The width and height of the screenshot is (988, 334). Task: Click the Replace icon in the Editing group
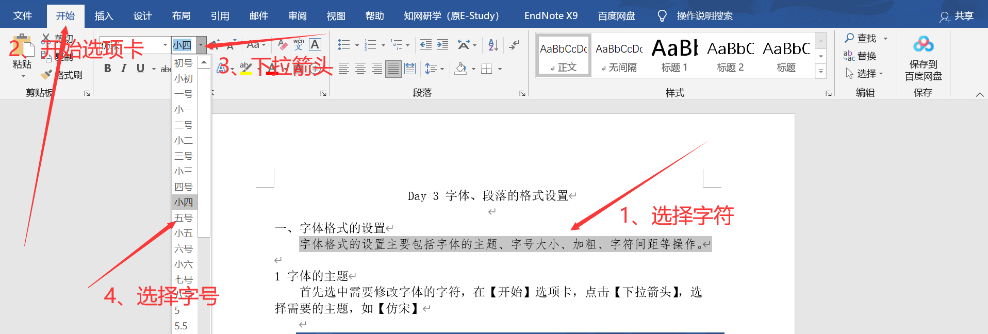849,56
